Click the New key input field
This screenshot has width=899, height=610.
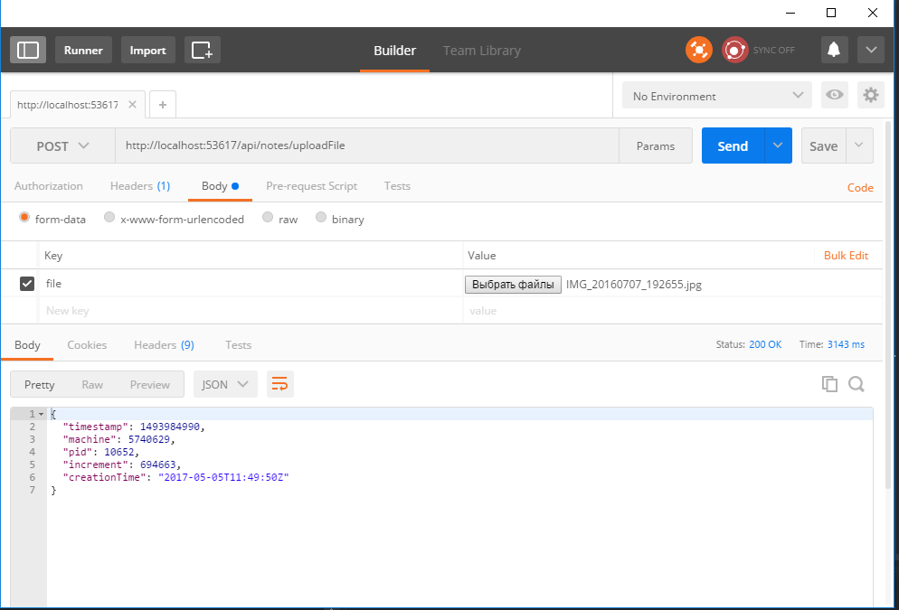(x=250, y=311)
